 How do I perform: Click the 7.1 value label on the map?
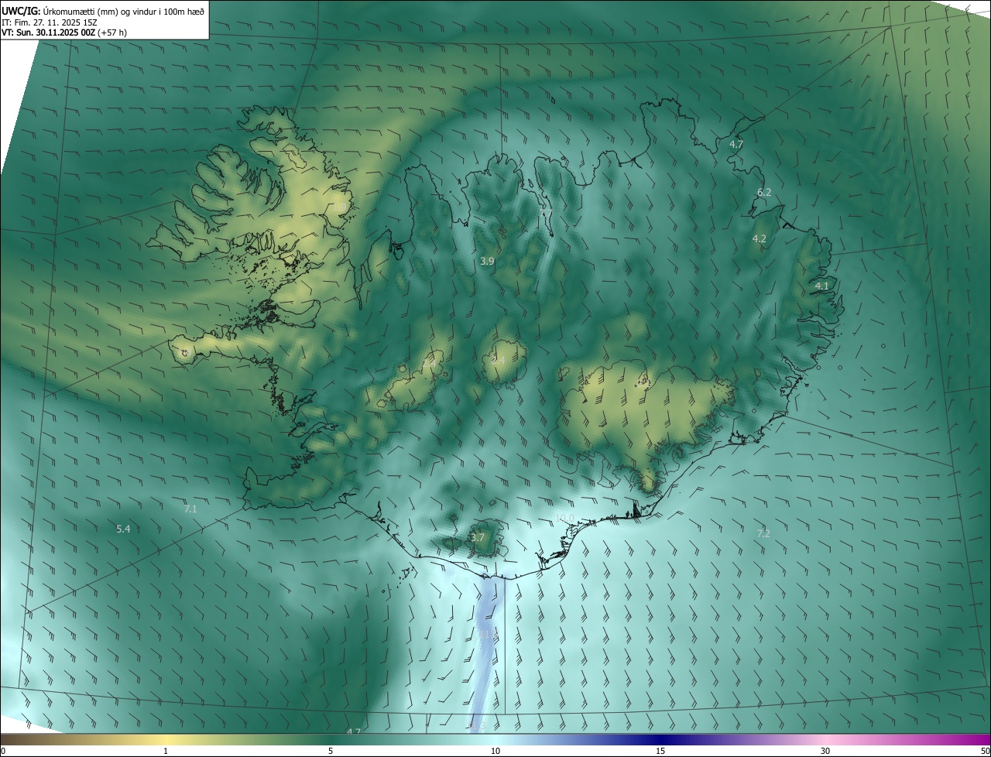pos(190,509)
